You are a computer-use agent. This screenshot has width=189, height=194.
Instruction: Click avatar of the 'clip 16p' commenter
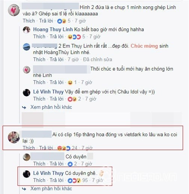[14, 137]
